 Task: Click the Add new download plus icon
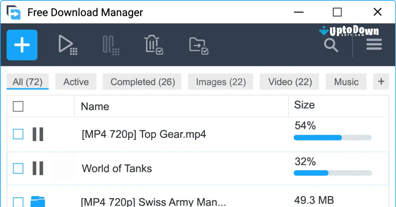[22, 45]
